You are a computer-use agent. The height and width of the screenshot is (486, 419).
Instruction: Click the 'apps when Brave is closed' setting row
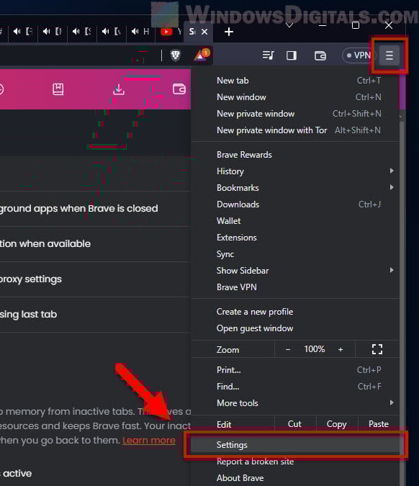pyautogui.click(x=95, y=209)
